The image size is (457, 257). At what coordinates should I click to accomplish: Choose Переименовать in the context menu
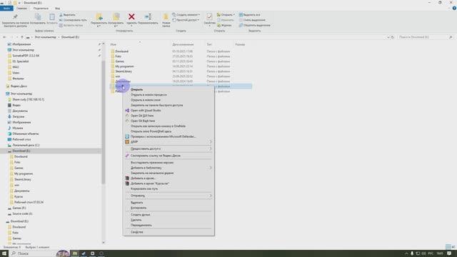169,226
